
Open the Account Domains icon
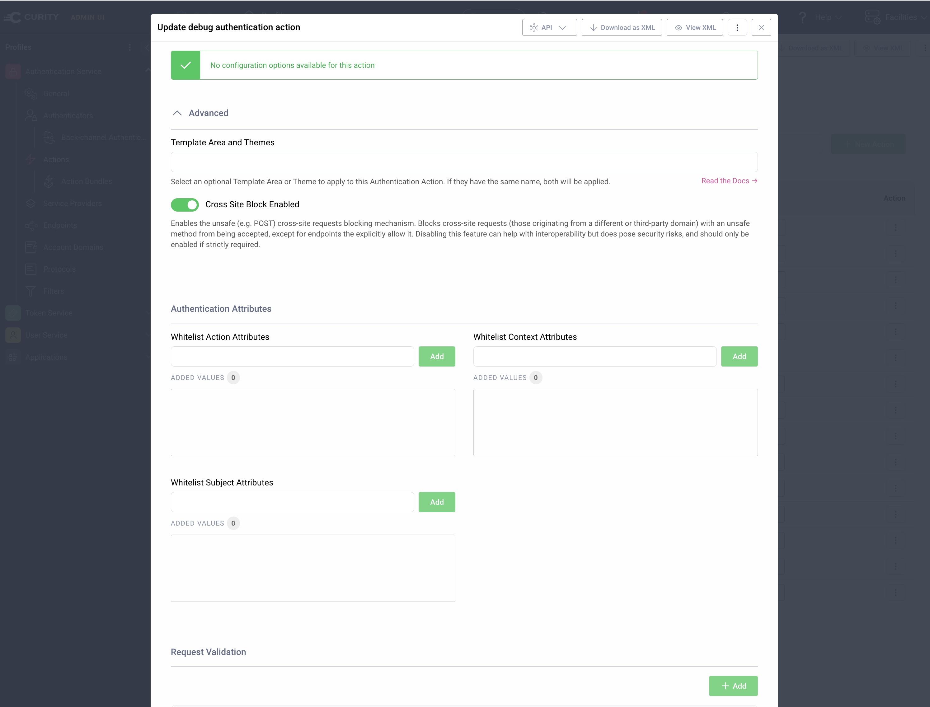pos(30,247)
